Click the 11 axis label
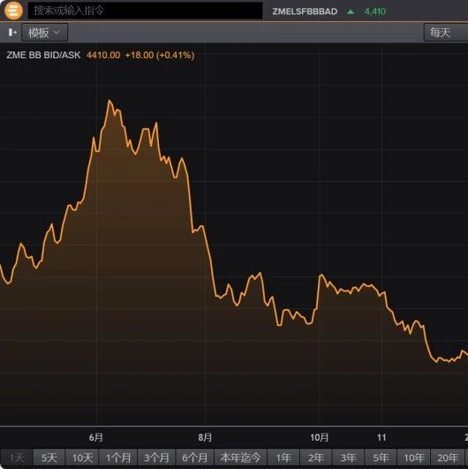 point(381,437)
